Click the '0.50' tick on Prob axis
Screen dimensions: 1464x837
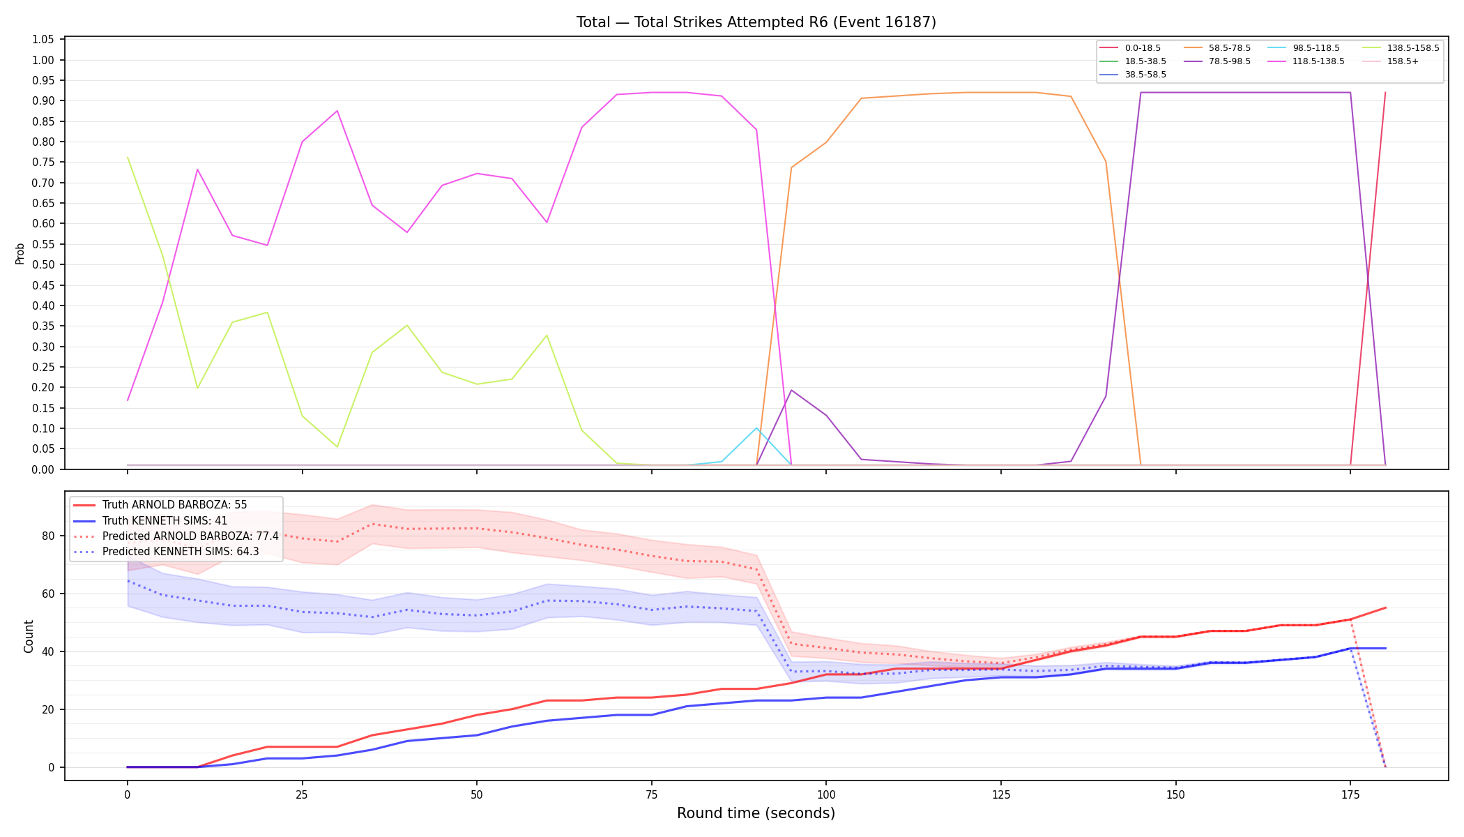pos(43,265)
